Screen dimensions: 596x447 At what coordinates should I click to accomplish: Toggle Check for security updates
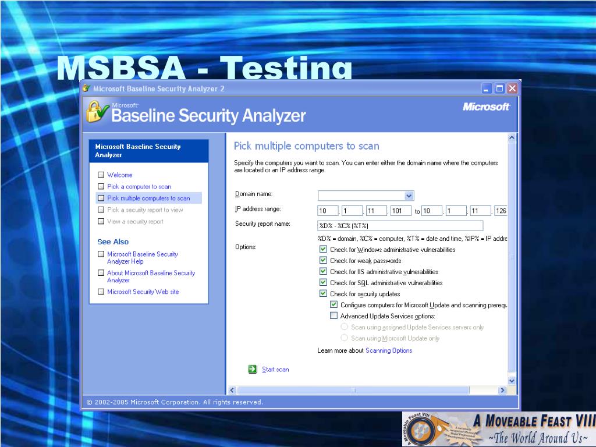(323, 293)
